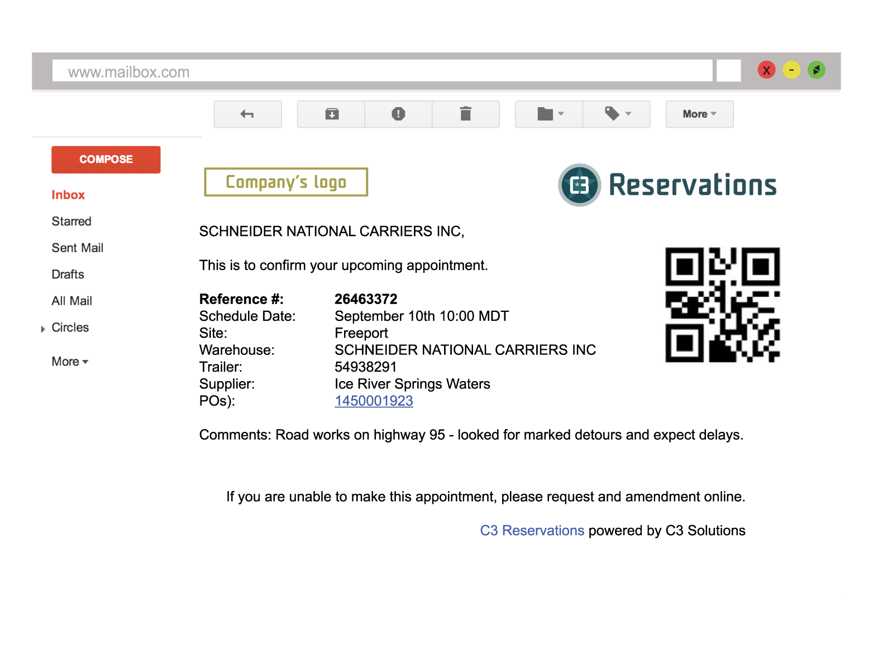Open the Move to folder dropdown
This screenshot has height=645, width=873.
click(549, 114)
